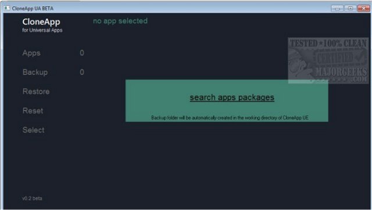Click the Apps count value 0
The height and width of the screenshot is (210, 372).
(x=82, y=53)
